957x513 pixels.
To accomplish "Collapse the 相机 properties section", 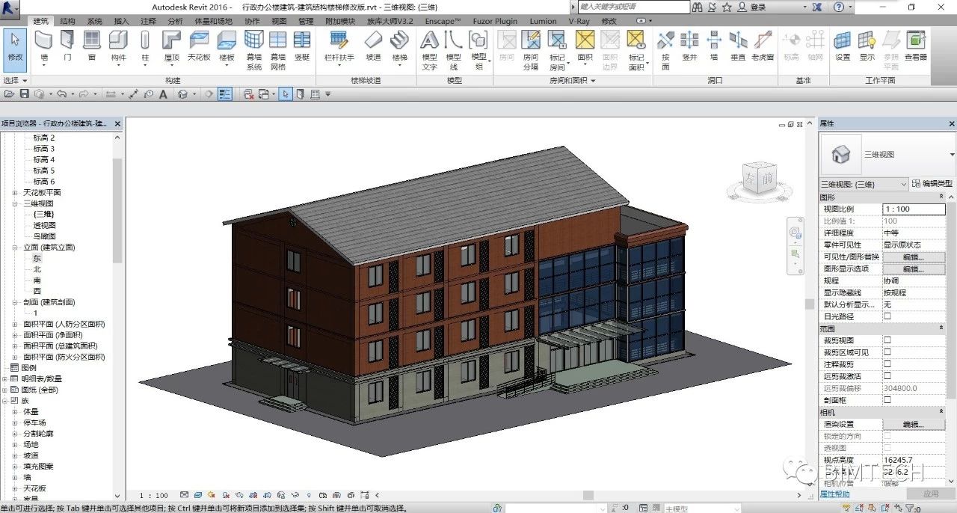I will point(941,413).
